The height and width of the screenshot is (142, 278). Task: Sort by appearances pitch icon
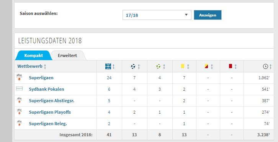pos(108,67)
